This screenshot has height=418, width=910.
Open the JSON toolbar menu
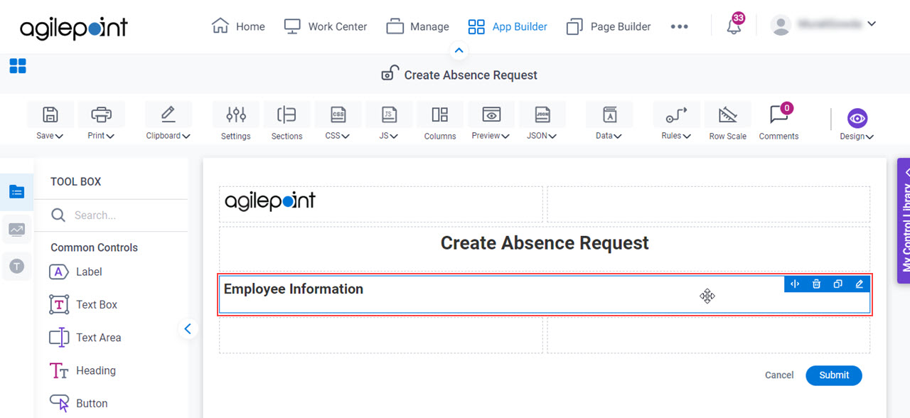click(542, 122)
